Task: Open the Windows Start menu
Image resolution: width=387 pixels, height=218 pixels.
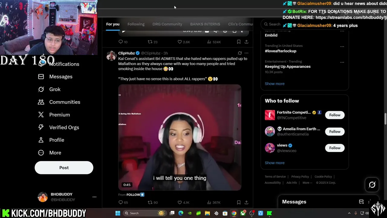Action: coord(118,213)
